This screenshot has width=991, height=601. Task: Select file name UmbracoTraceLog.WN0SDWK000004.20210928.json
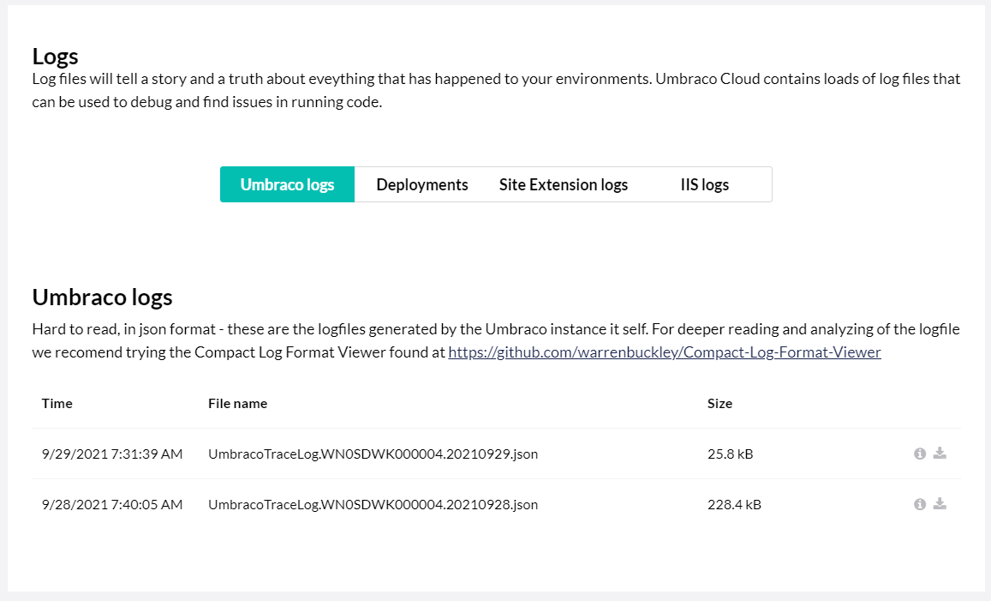pyautogui.click(x=373, y=504)
